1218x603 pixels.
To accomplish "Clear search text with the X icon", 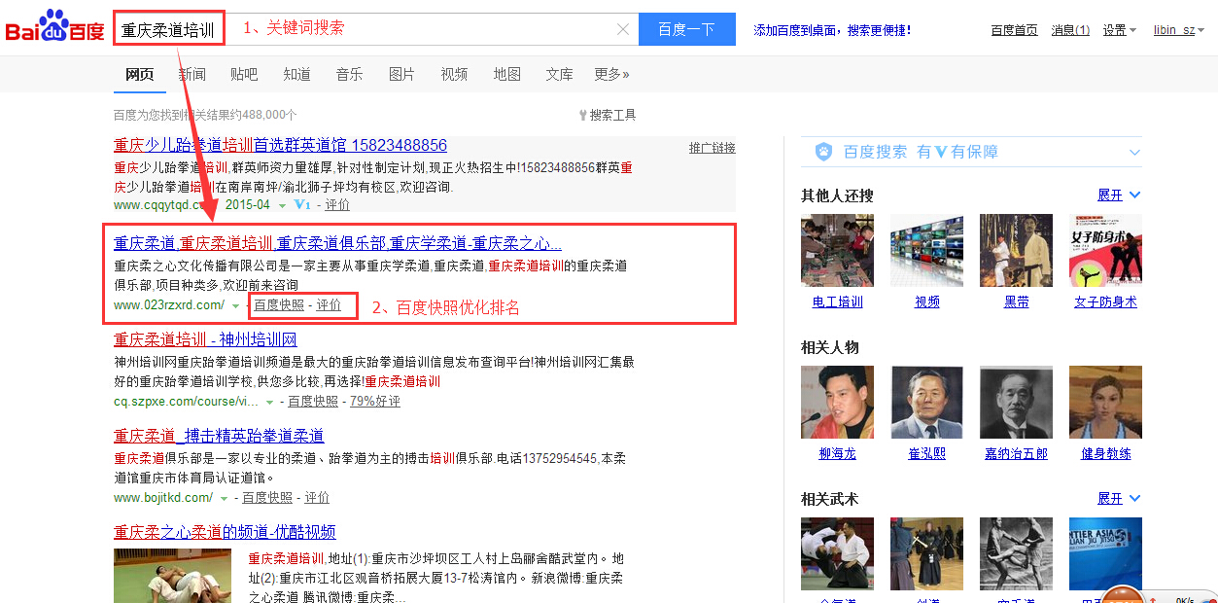I will tap(623, 29).
